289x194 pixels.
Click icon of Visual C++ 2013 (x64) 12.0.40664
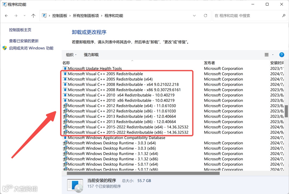click(x=65, y=116)
